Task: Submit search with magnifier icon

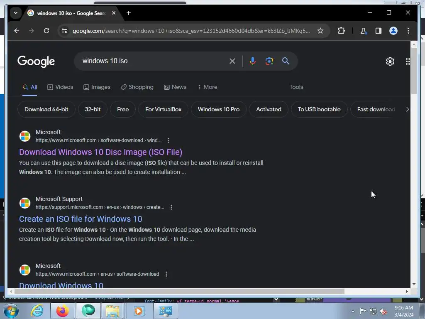Action: click(x=286, y=61)
